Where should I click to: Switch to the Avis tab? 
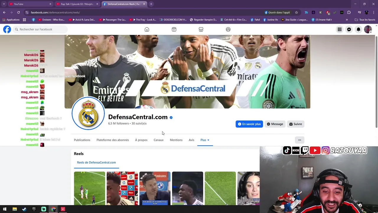tap(191, 140)
